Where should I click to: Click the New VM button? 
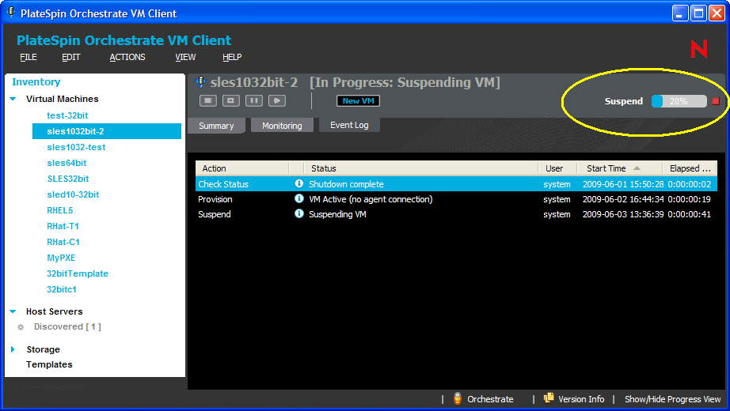click(x=358, y=101)
